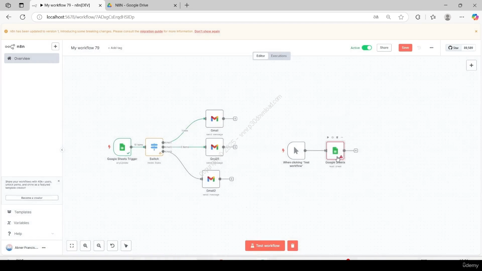
Task: Open more options above the Google Sheets node
Action: [x=342, y=137]
